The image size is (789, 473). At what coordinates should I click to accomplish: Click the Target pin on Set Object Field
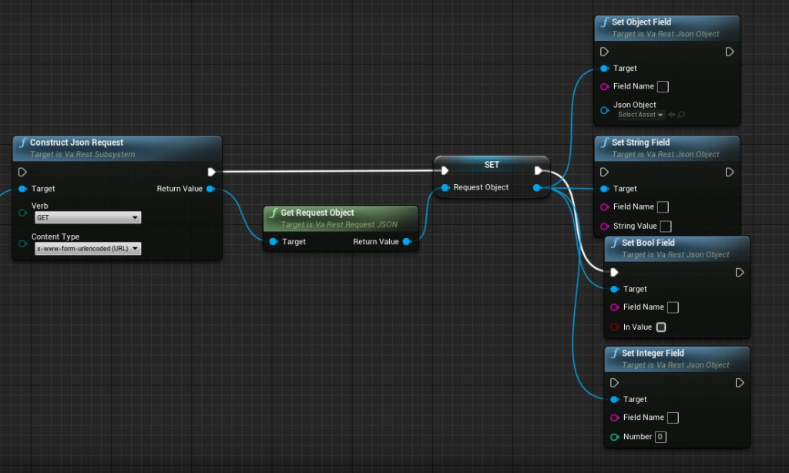pyautogui.click(x=604, y=69)
